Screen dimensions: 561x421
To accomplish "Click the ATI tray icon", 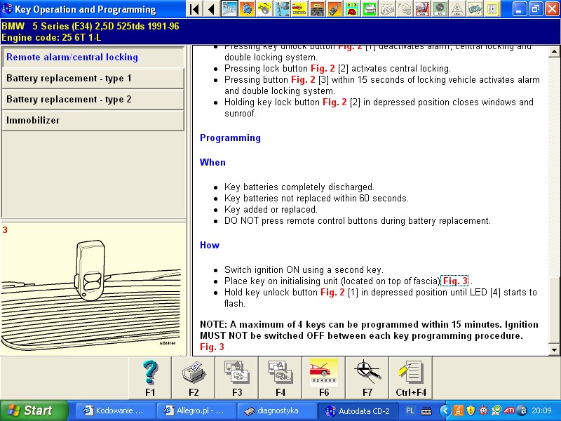I will click(x=509, y=410).
